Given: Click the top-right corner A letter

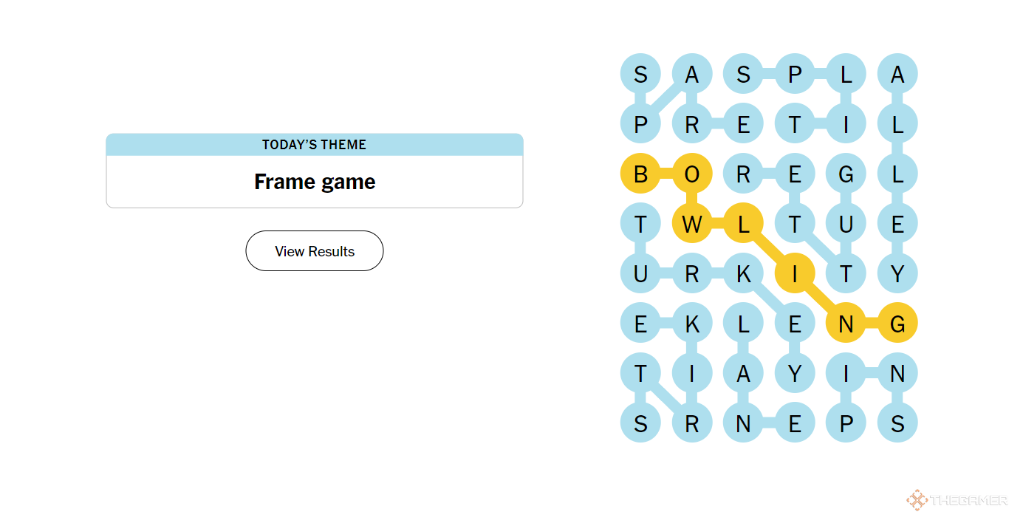Looking at the screenshot, I should (x=897, y=74).
